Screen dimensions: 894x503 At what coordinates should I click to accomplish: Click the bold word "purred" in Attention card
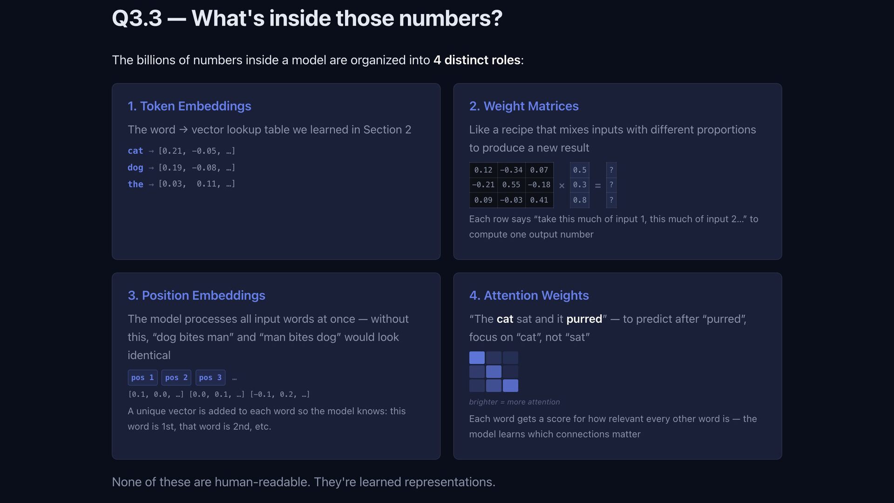[584, 319]
